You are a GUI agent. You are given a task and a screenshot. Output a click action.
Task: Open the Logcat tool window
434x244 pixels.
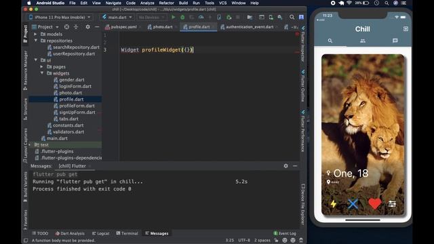tap(101, 233)
